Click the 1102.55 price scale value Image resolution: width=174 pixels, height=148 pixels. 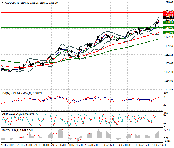point(168,90)
